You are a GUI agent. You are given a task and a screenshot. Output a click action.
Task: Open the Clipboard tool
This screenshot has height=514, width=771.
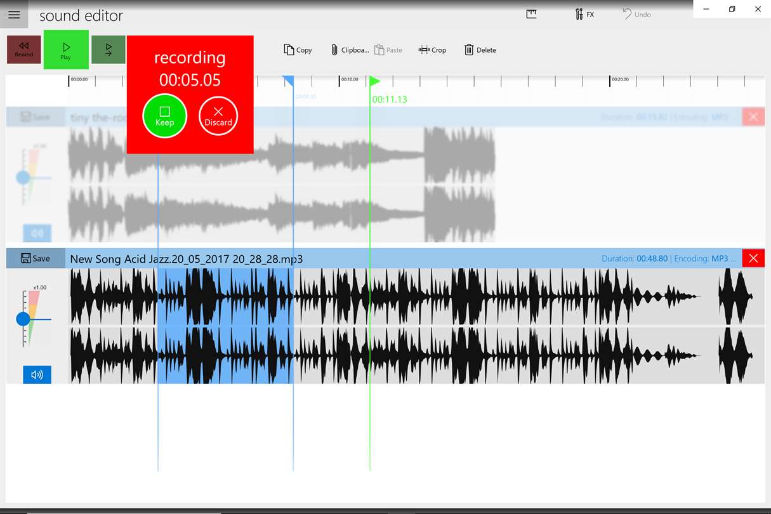(x=349, y=49)
